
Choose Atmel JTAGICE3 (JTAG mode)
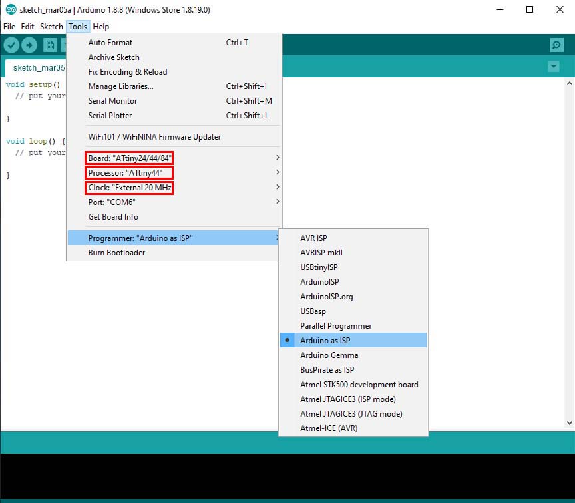(x=353, y=414)
